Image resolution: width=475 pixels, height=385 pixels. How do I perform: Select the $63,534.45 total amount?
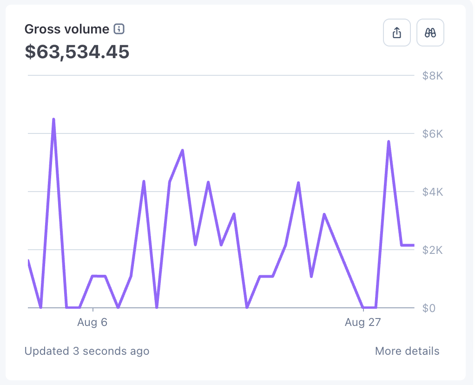(77, 52)
